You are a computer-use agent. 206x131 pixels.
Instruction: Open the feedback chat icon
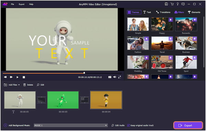coord(183,4)
